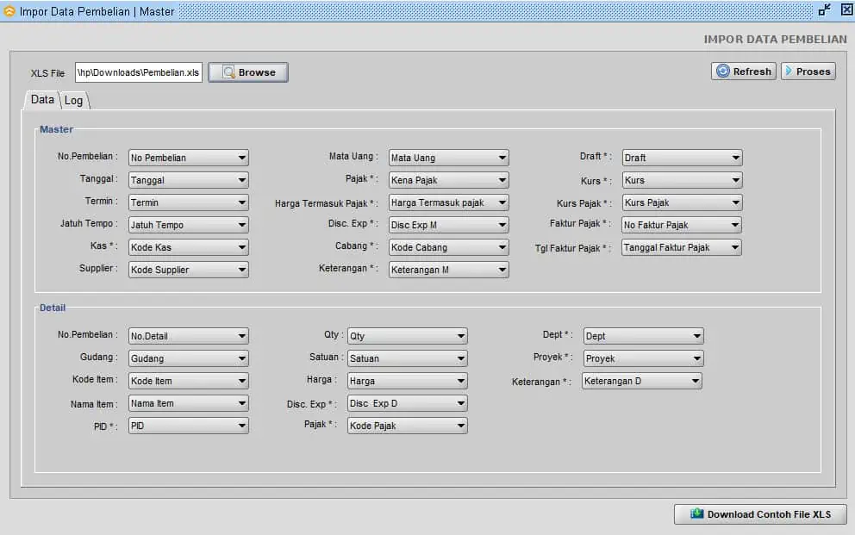
Task: Open the Kena Pajak dropdown
Action: coord(449,180)
